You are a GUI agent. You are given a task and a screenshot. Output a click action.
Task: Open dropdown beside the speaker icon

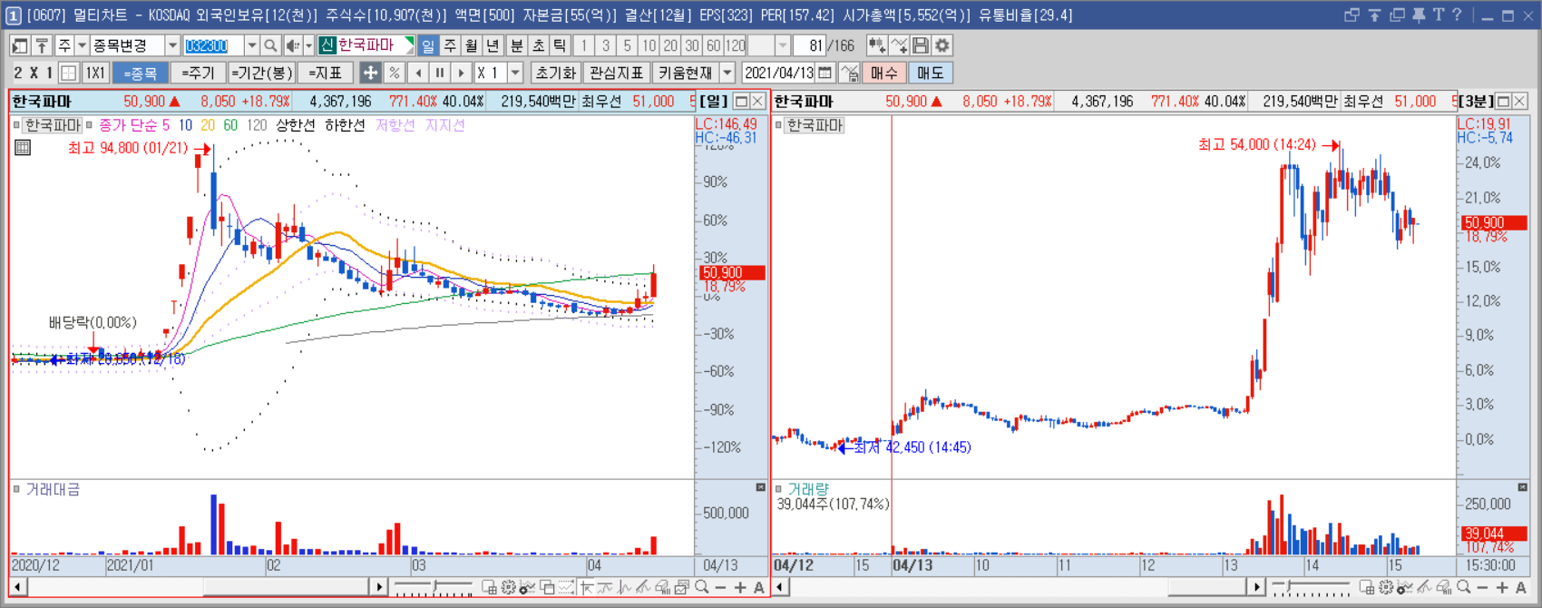308,45
